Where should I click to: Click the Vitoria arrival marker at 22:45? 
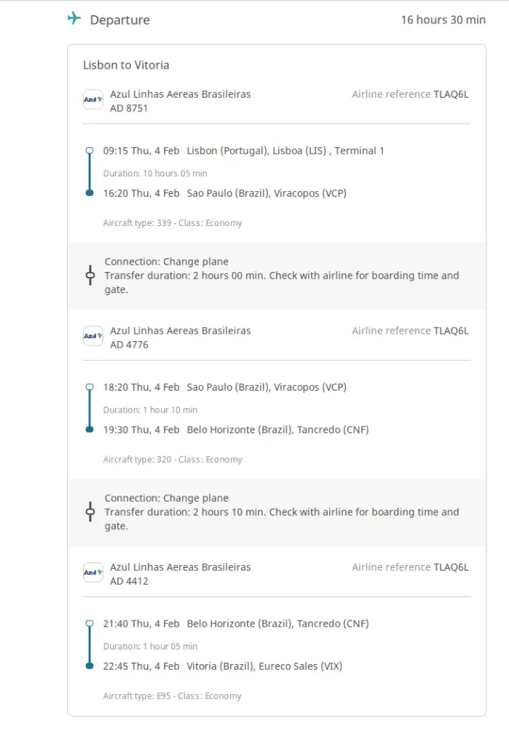click(x=90, y=666)
